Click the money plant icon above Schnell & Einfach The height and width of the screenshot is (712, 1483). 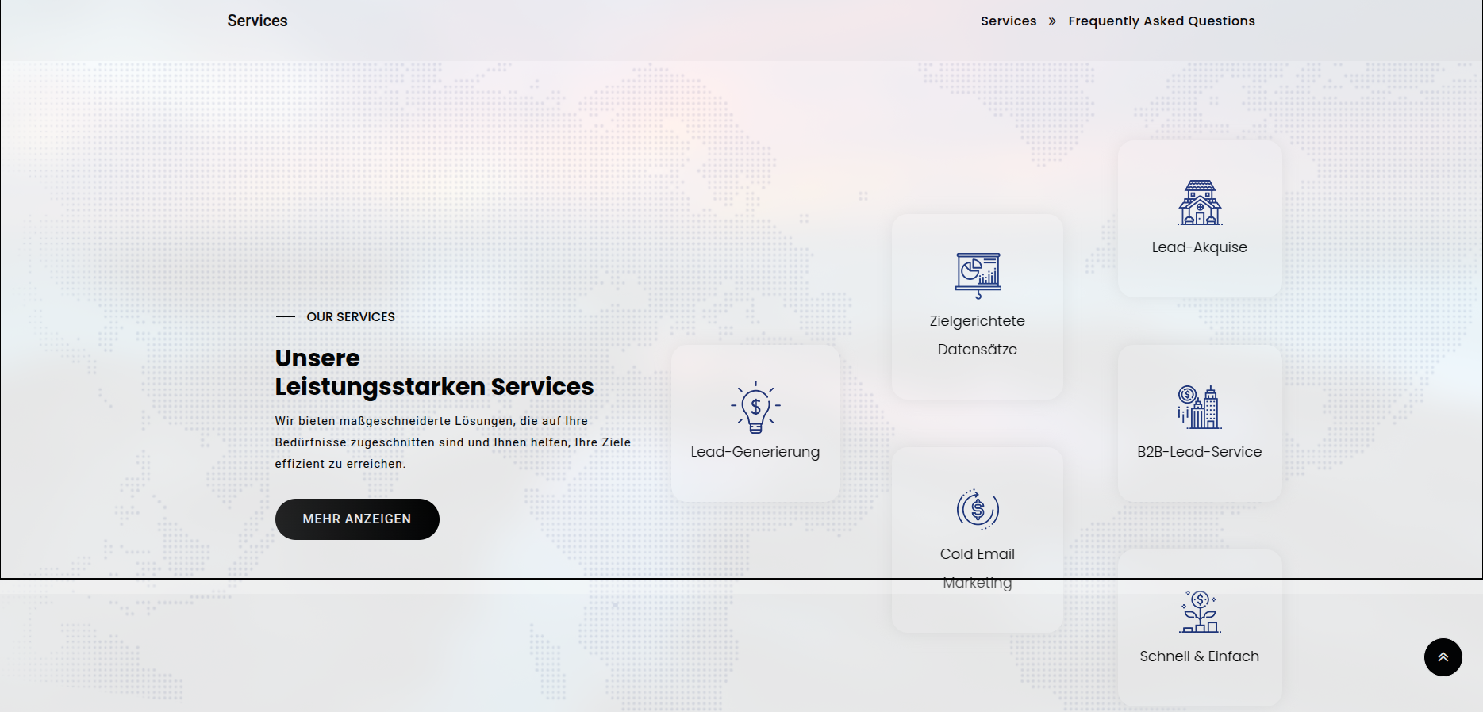[1200, 611]
